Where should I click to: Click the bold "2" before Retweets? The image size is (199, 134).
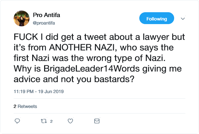click(15, 107)
